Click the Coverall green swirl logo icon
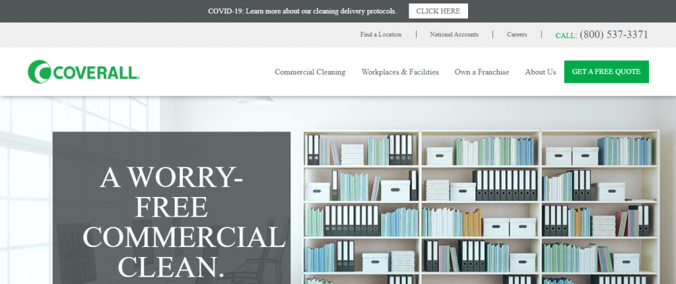The width and height of the screenshot is (676, 284). coord(39,72)
